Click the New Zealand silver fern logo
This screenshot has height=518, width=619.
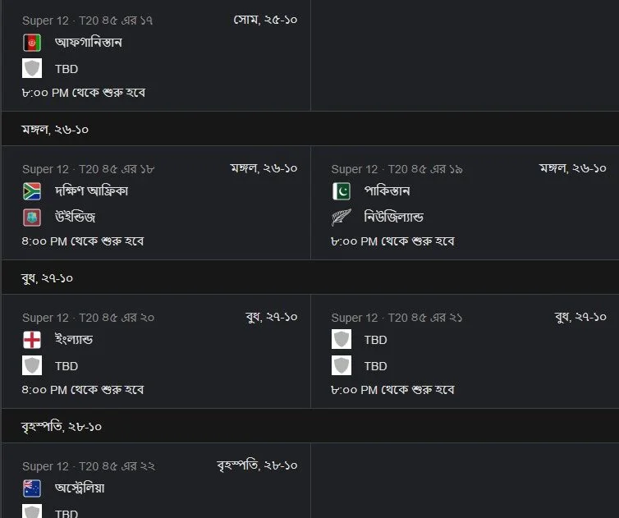click(x=341, y=218)
